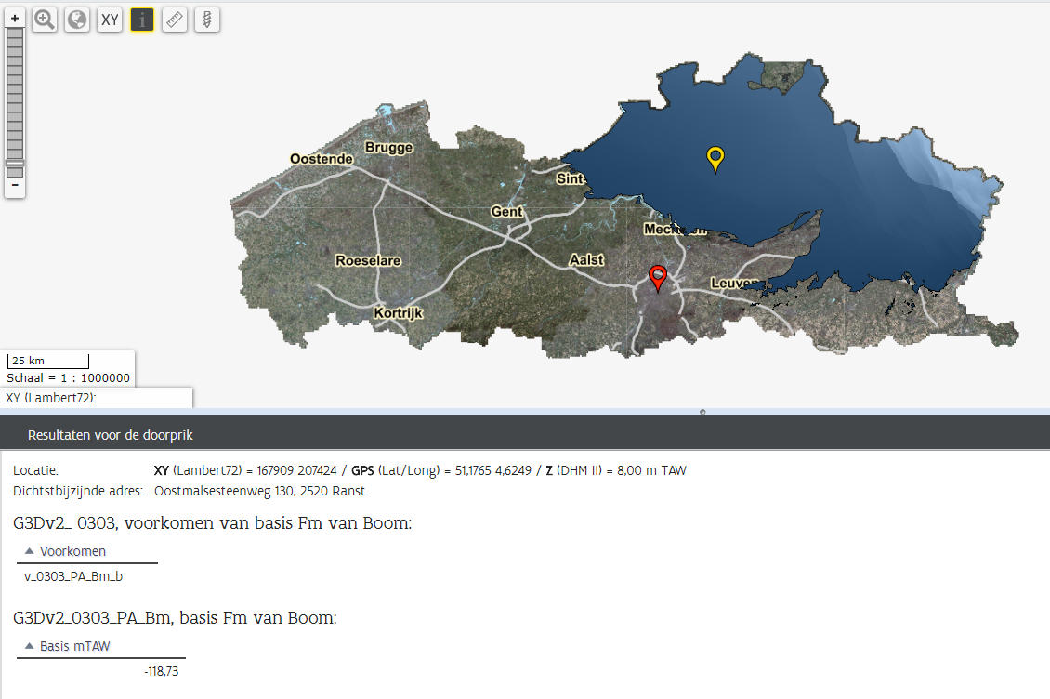Click the zoom-in magnifier tool
1050x699 pixels.
tap(45, 19)
